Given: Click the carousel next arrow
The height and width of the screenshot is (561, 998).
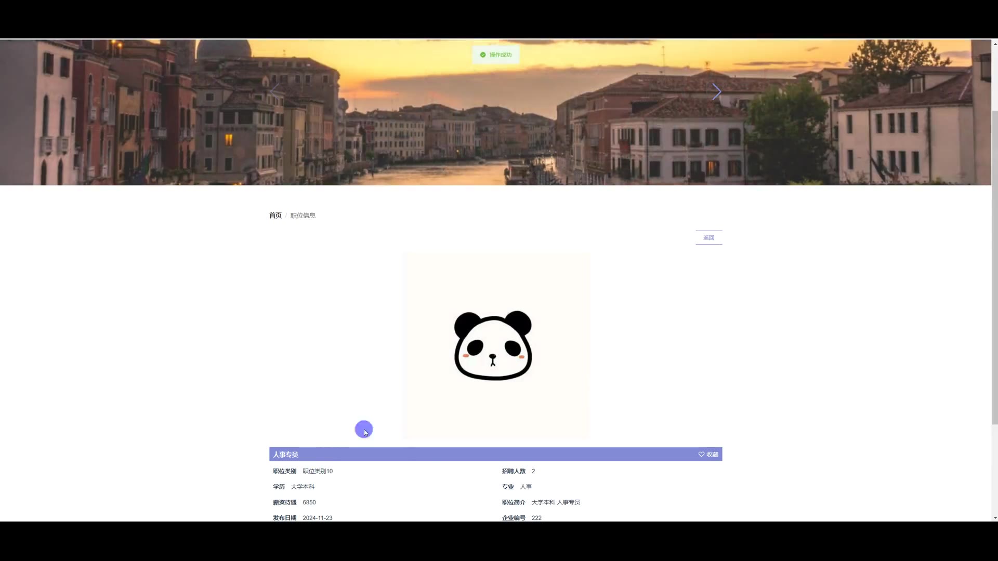Looking at the screenshot, I should click(716, 92).
